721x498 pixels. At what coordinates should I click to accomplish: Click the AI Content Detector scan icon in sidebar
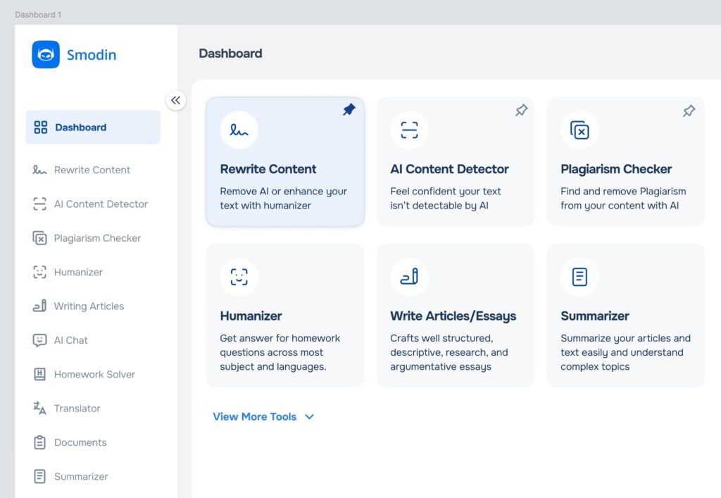pos(39,204)
